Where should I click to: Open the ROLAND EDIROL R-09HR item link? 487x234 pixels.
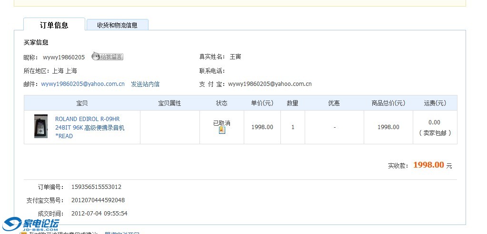point(90,128)
